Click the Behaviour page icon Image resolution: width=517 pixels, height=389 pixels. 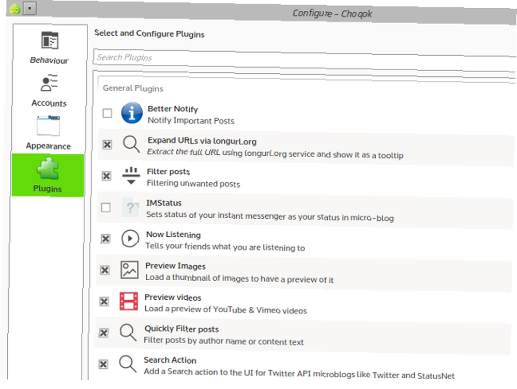pyautogui.click(x=50, y=40)
